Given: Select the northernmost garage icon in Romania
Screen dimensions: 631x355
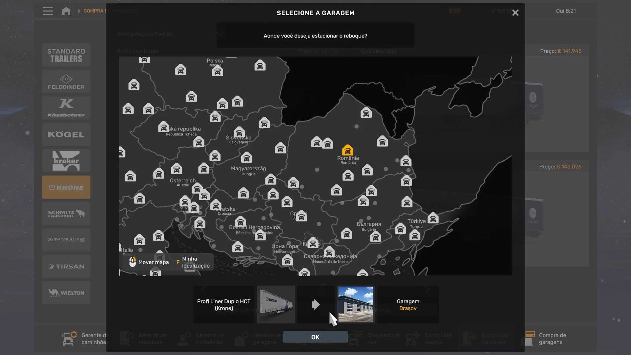Looking at the screenshot, I should pyautogui.click(x=366, y=113).
